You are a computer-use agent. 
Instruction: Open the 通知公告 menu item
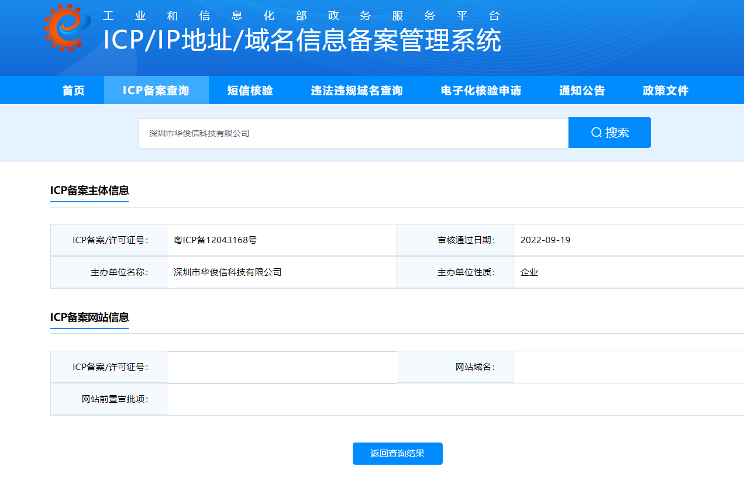(x=582, y=91)
